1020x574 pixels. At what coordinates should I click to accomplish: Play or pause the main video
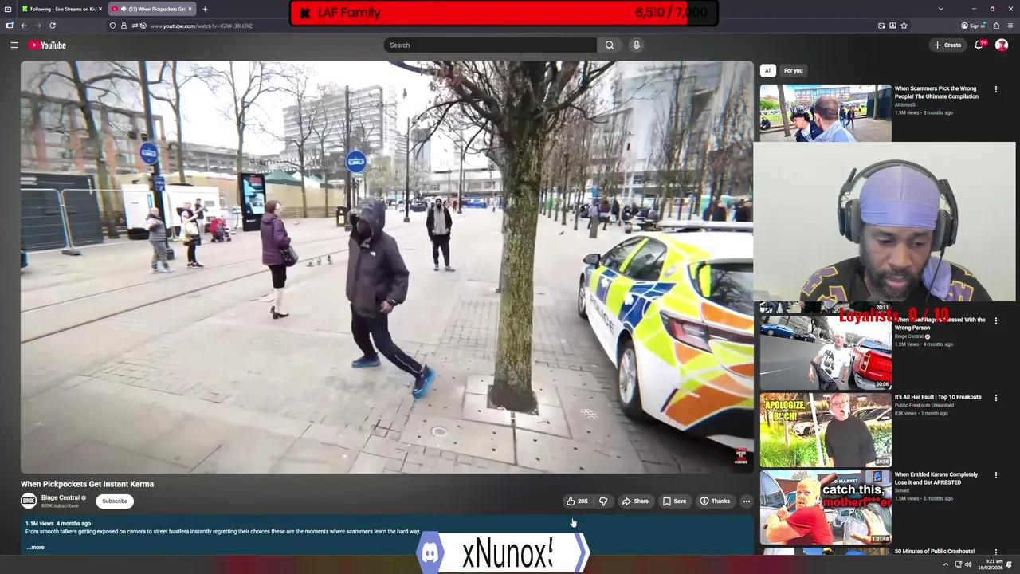pos(386,267)
